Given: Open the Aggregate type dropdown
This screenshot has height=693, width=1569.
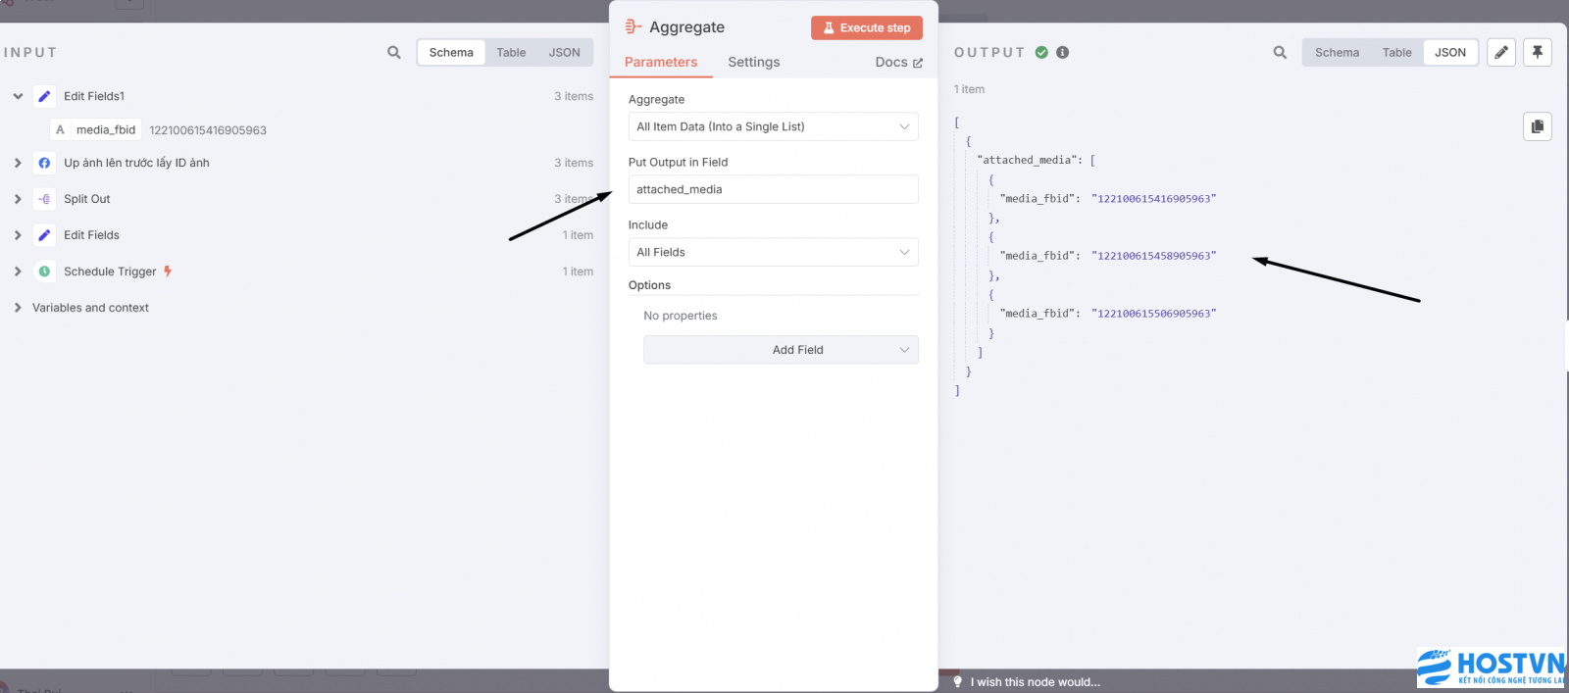Looking at the screenshot, I should point(773,126).
